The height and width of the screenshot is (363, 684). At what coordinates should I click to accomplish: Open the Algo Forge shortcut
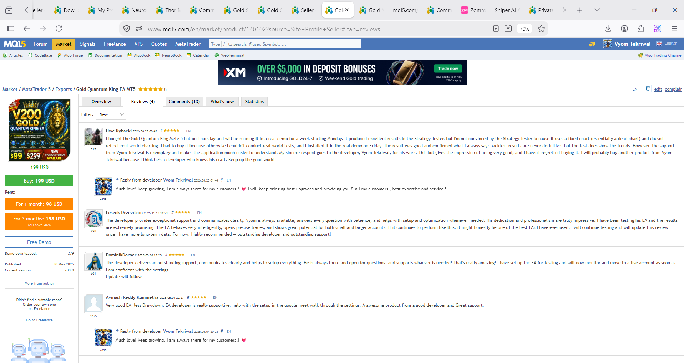click(x=70, y=55)
